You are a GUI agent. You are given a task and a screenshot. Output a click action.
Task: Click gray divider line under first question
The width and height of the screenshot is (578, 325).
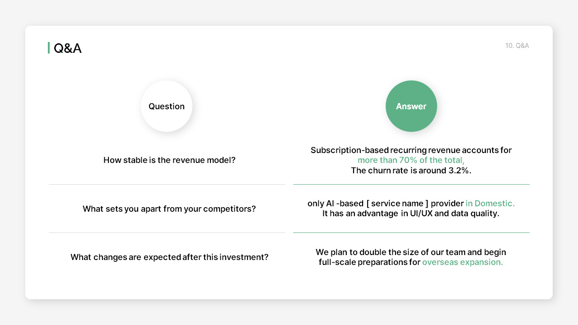(167, 184)
